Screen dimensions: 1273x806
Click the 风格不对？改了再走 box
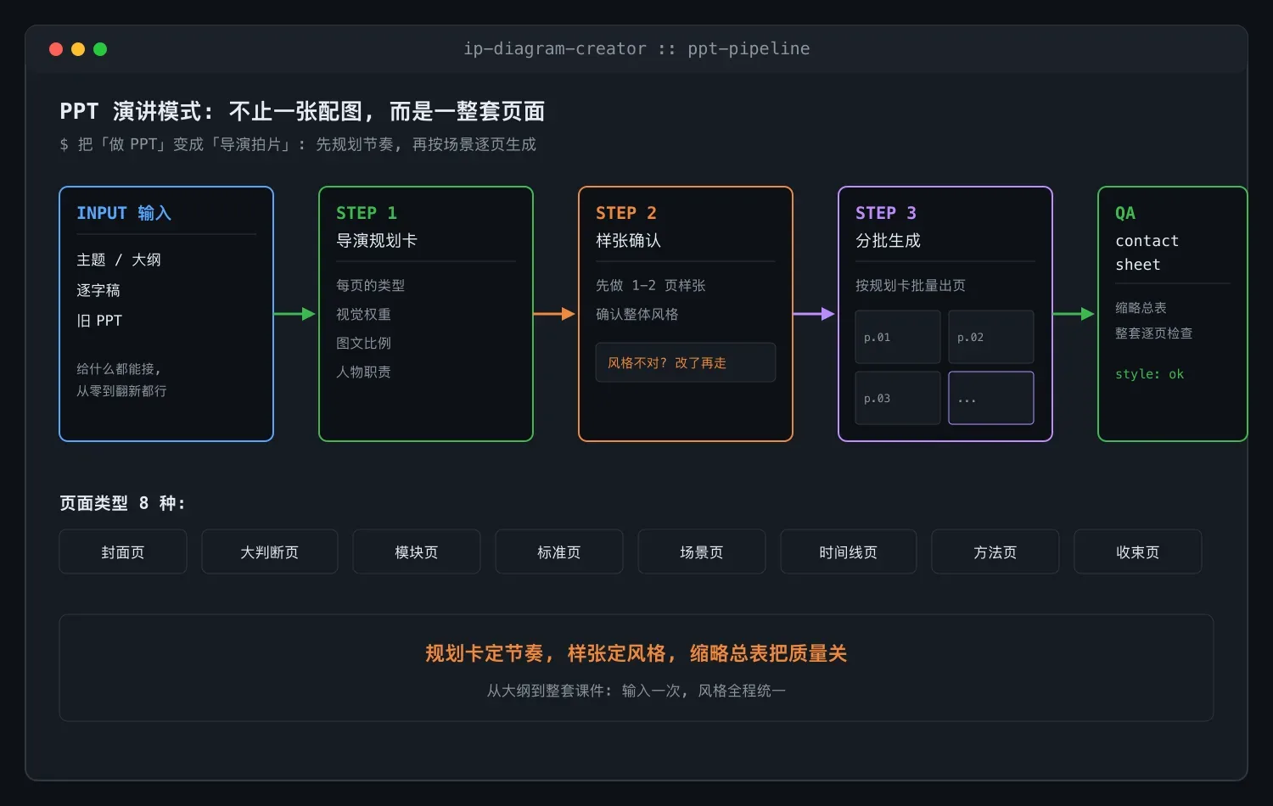(686, 362)
